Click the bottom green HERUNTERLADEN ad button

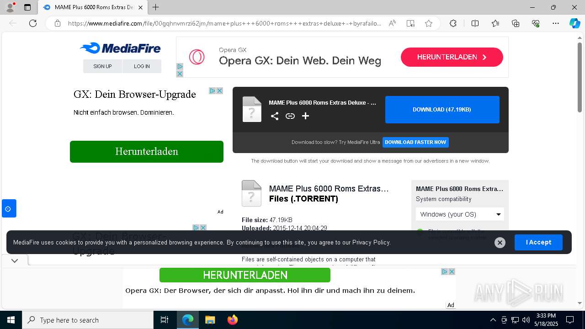click(x=245, y=275)
